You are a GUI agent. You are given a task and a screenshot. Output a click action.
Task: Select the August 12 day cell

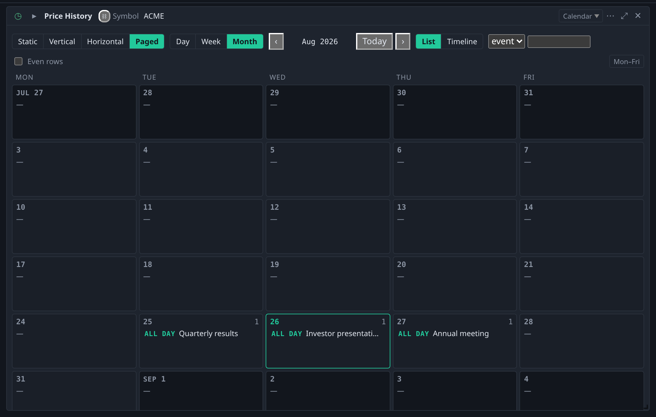(x=328, y=227)
